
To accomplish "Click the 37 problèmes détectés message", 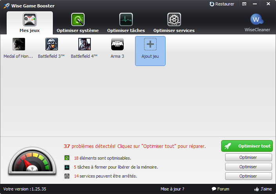I will pyautogui.click(x=135, y=146).
